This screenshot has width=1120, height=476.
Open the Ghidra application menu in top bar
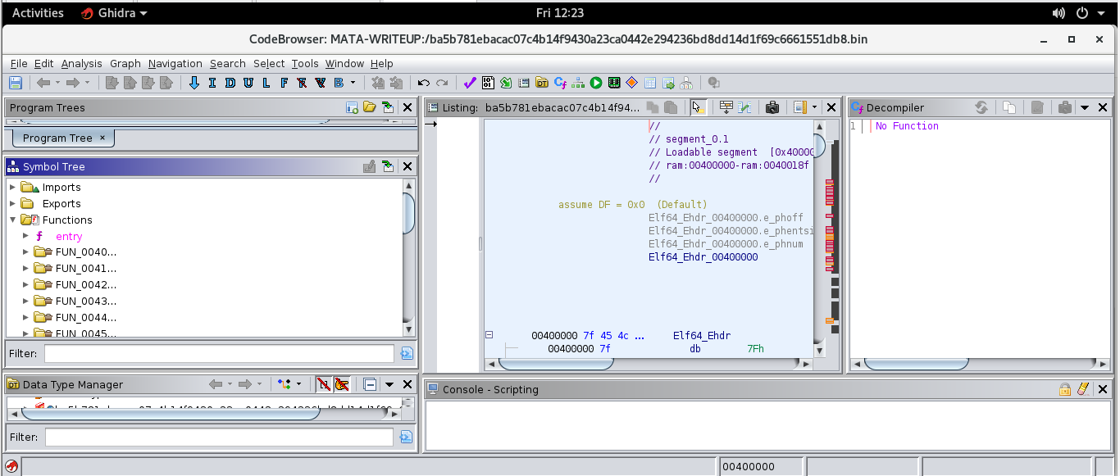point(115,13)
